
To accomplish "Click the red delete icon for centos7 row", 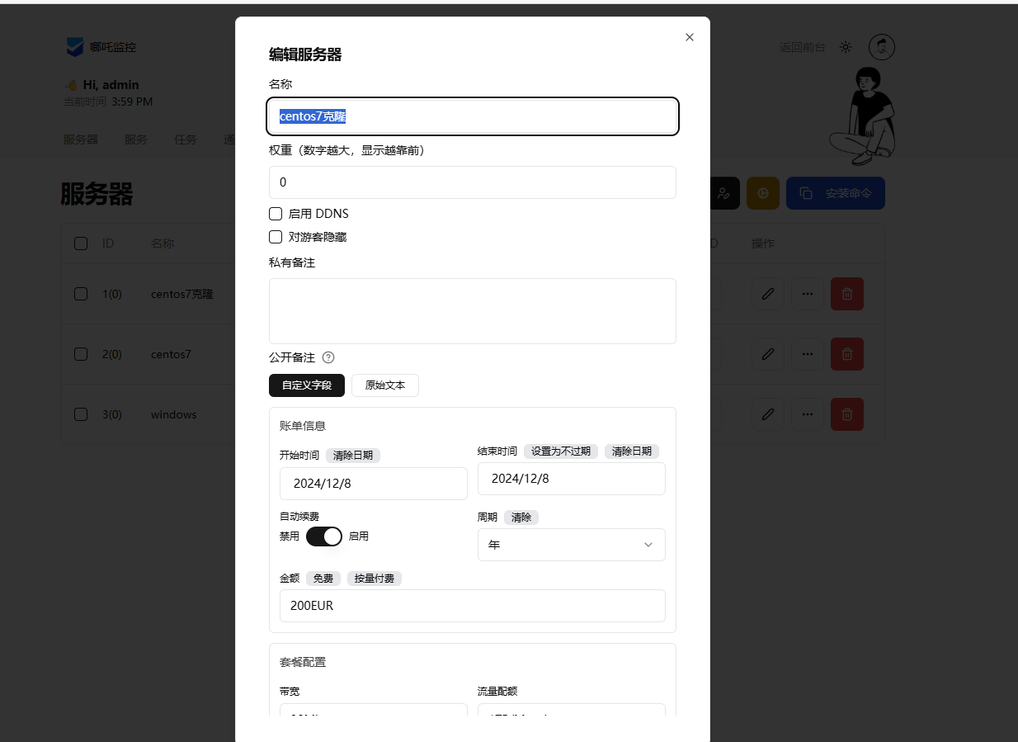I will pos(846,354).
